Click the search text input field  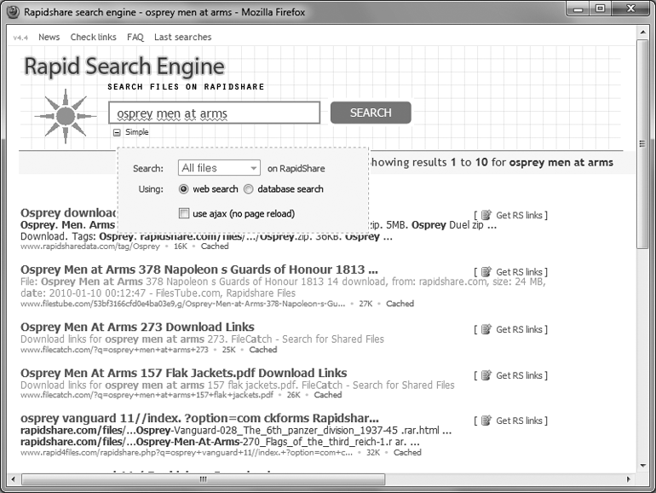(214, 113)
